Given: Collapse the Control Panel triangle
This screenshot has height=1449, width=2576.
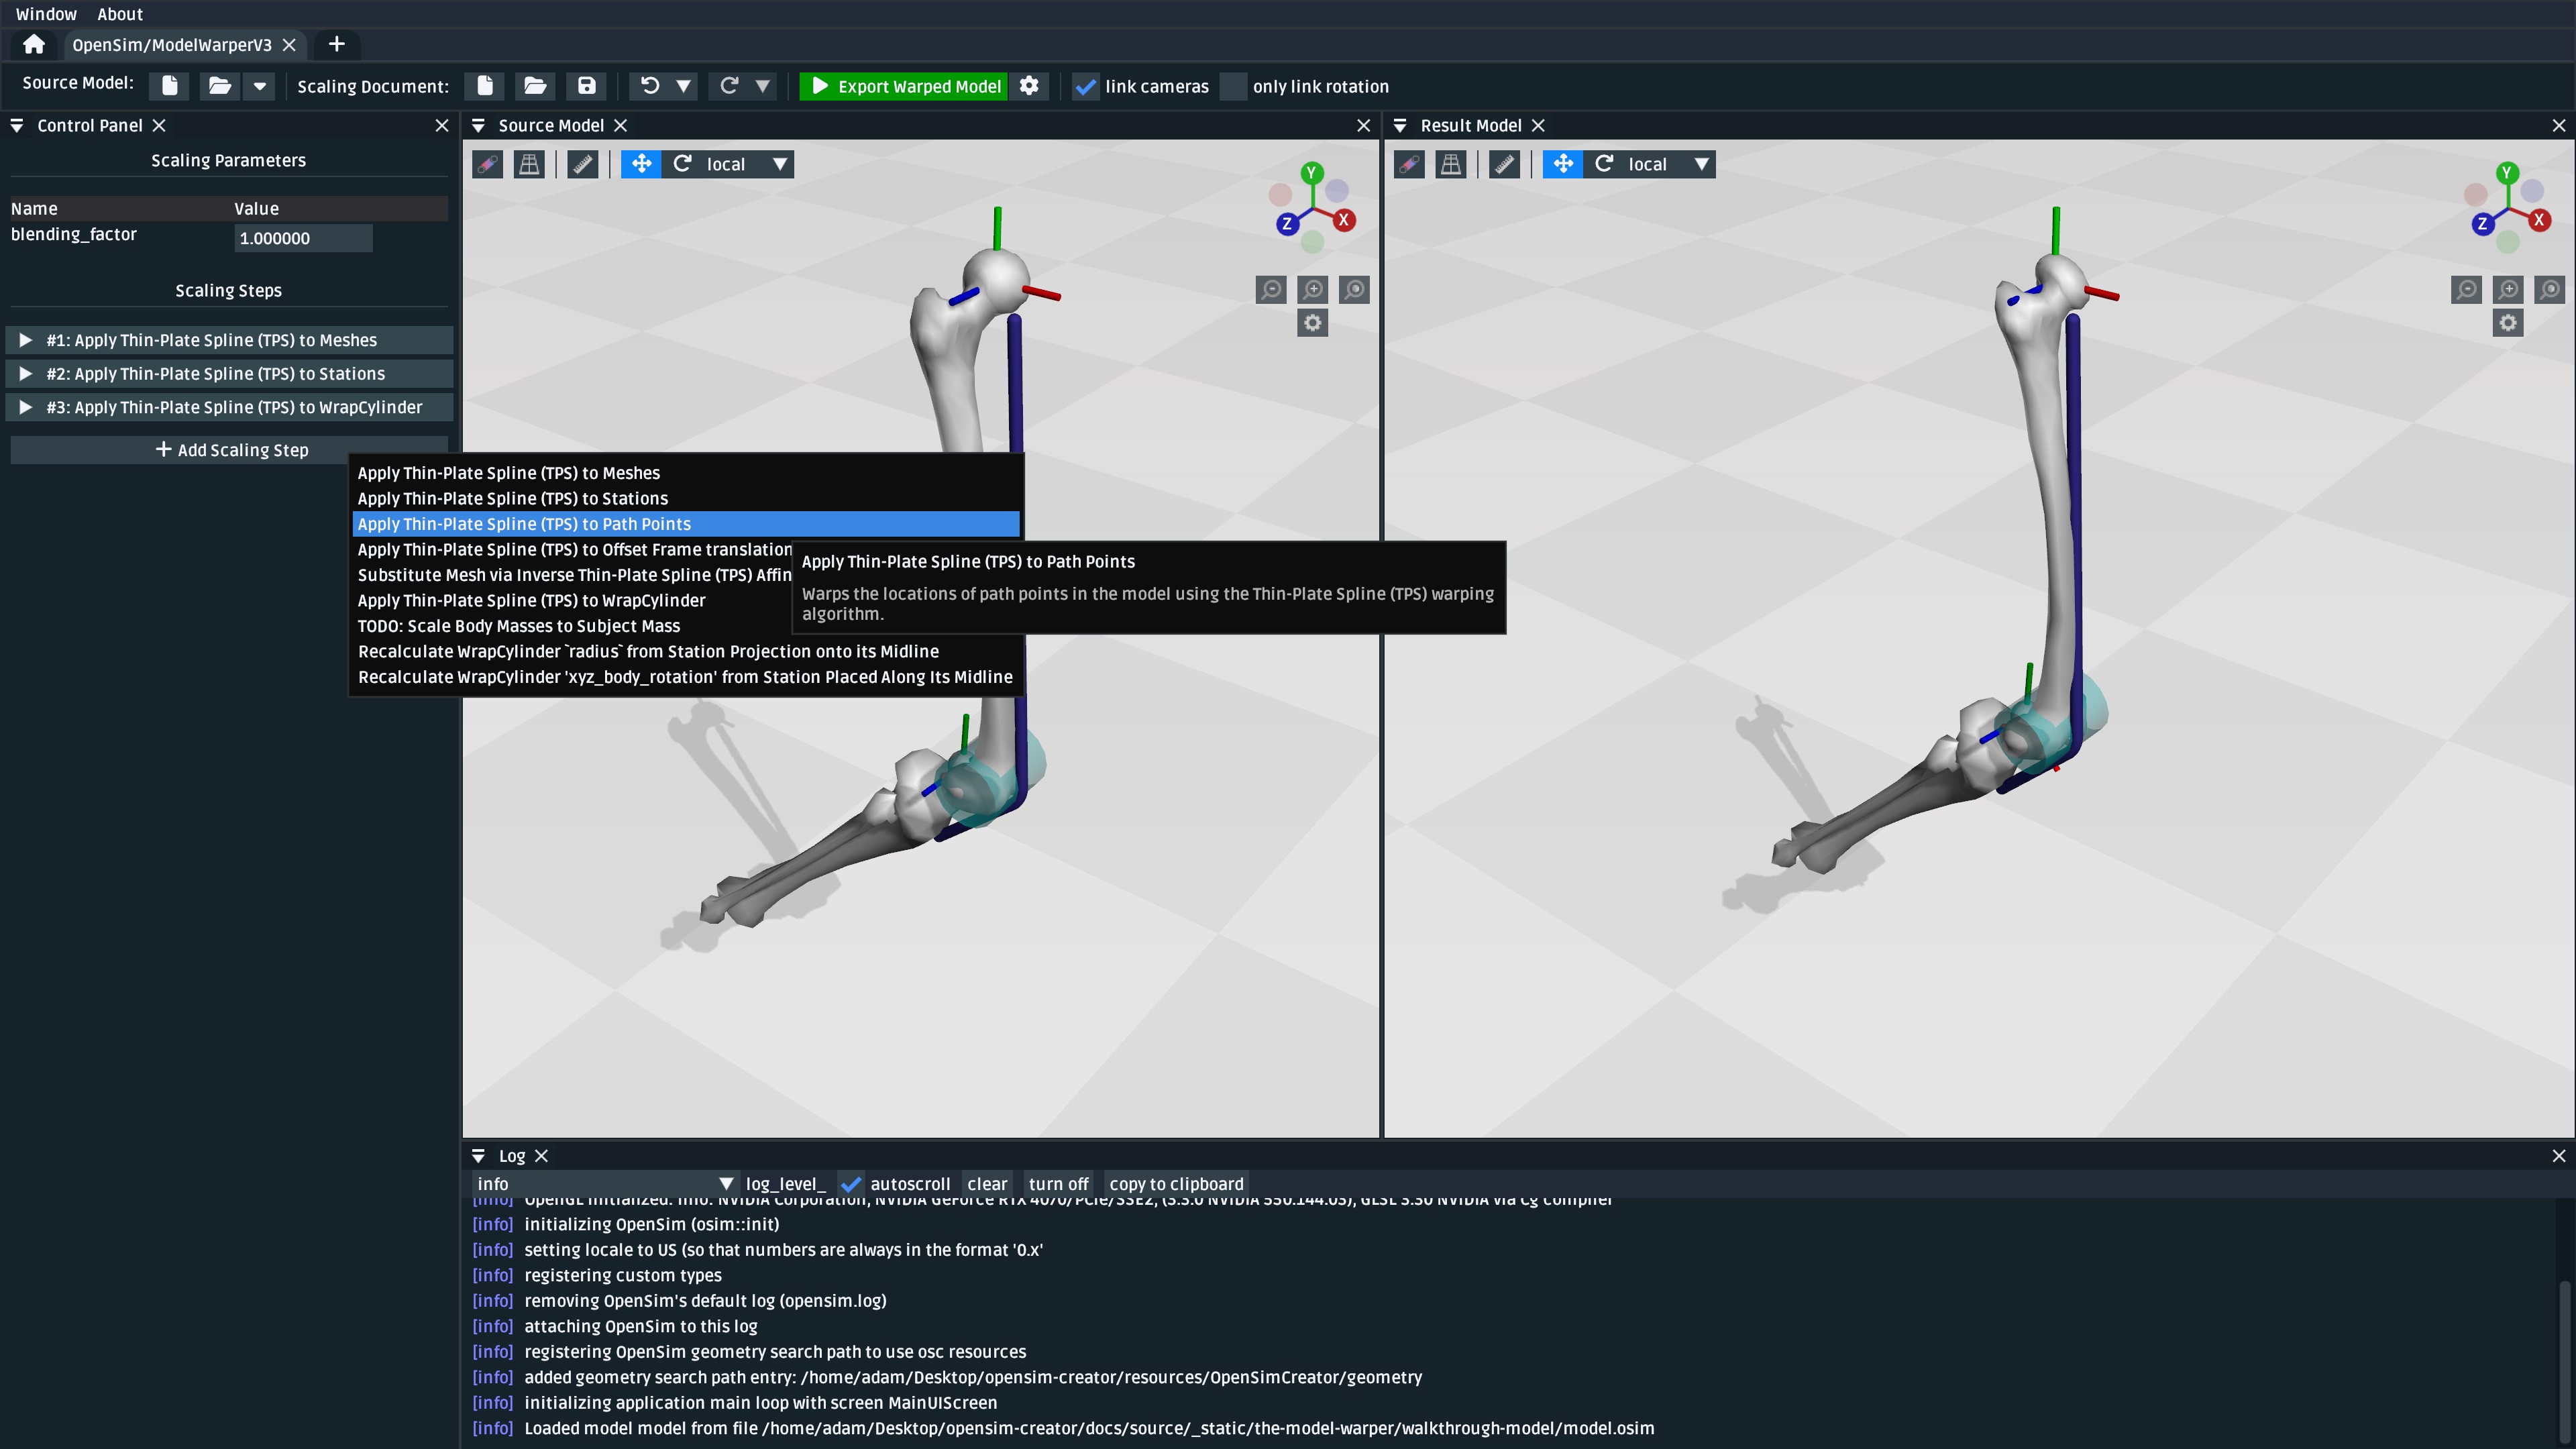Looking at the screenshot, I should click(17, 125).
